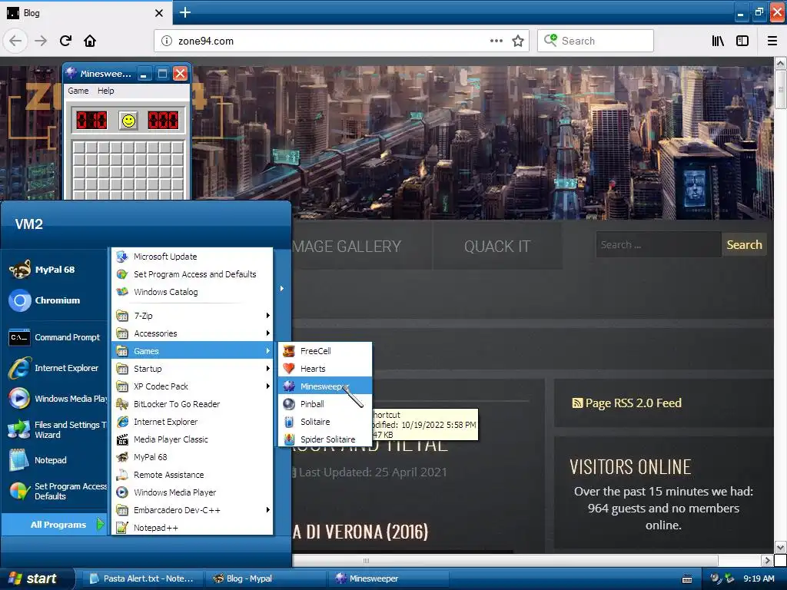
Task: Click the browser Forward arrow icon
Action: coord(41,41)
